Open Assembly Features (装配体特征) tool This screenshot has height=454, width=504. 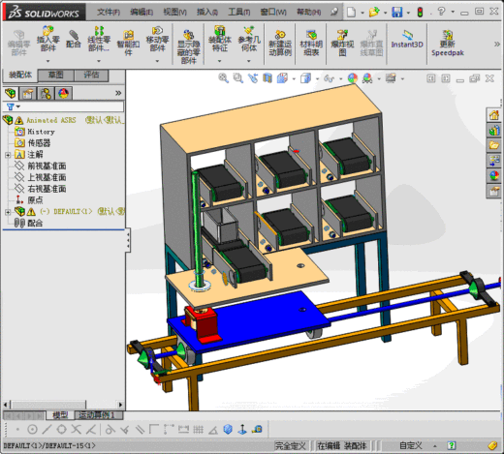(x=220, y=40)
